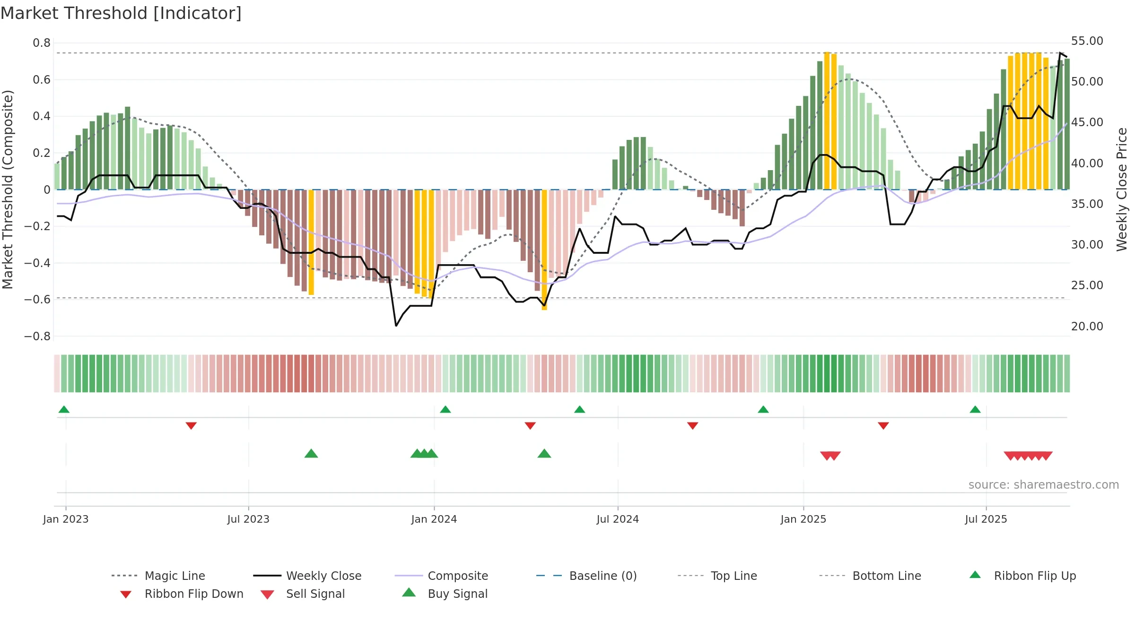Click the Market Threshold [Indicator] title

click(x=121, y=13)
